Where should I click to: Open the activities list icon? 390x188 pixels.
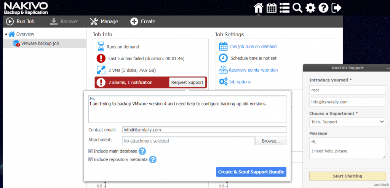pyautogui.click(x=285, y=8)
